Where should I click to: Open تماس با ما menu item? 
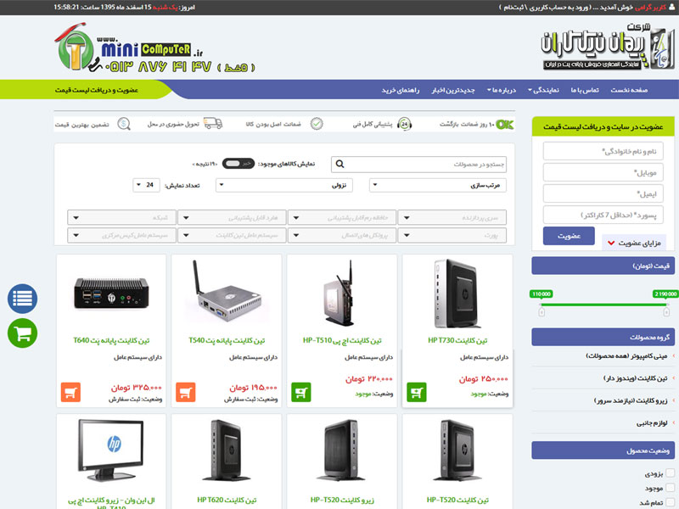585,90
